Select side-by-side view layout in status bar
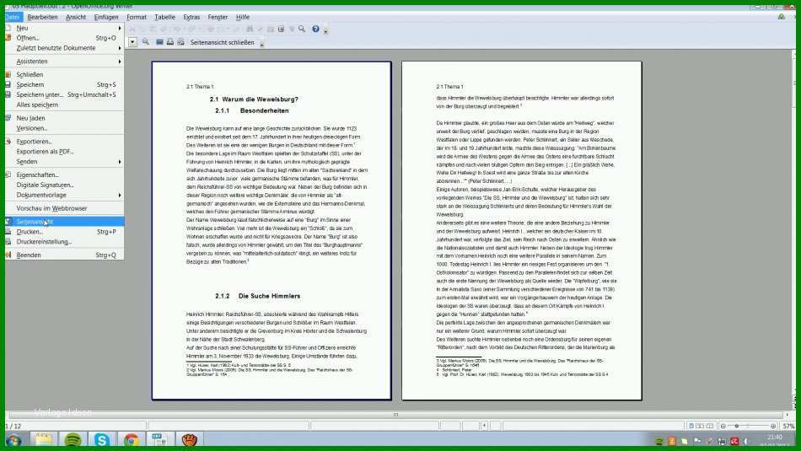Image resolution: width=801 pixels, height=451 pixels. (x=701, y=426)
